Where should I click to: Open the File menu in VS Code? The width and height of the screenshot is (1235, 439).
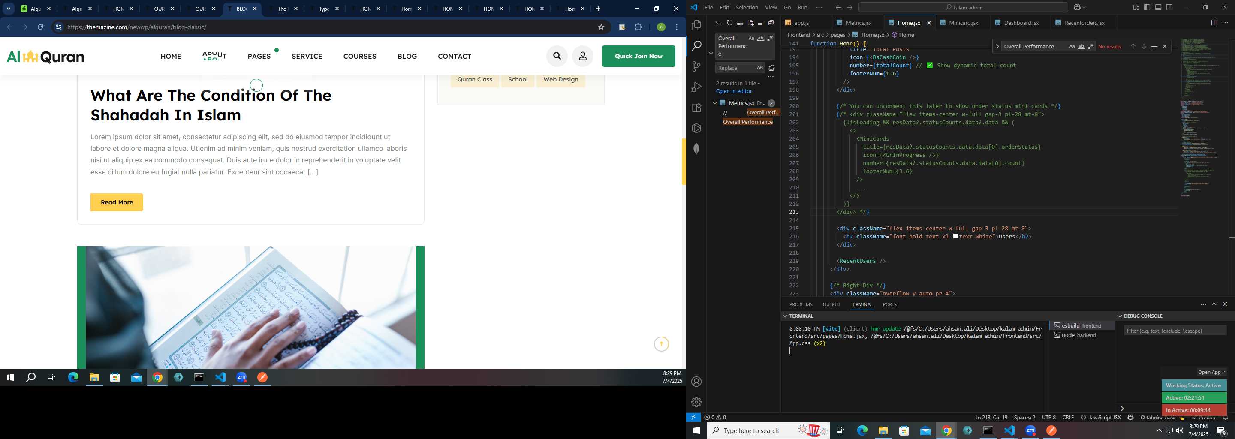click(x=708, y=8)
